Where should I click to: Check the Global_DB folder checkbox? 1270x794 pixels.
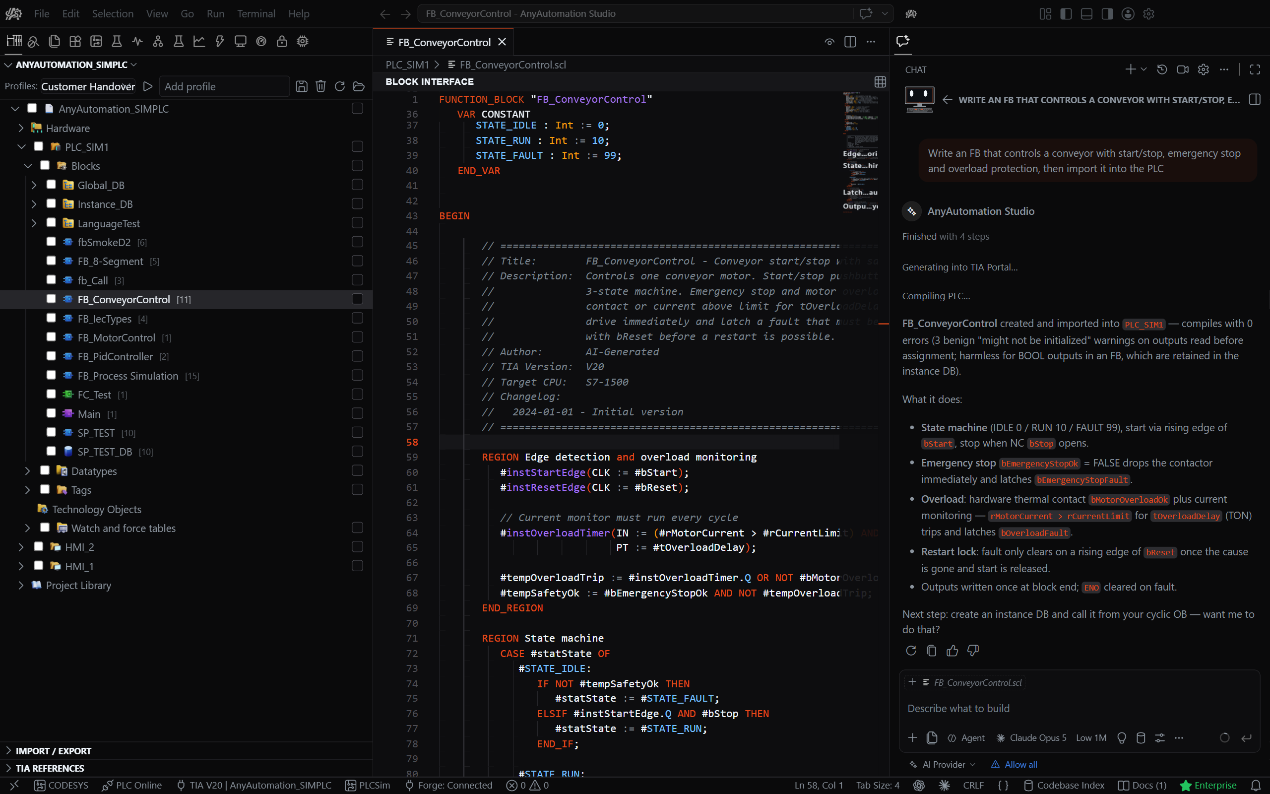[x=51, y=184]
